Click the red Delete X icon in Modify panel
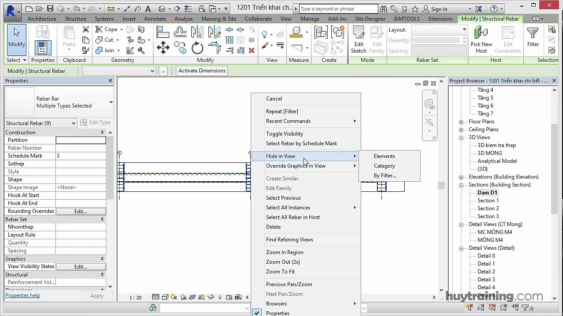Screen dimensions: 563x316 click(x=252, y=50)
